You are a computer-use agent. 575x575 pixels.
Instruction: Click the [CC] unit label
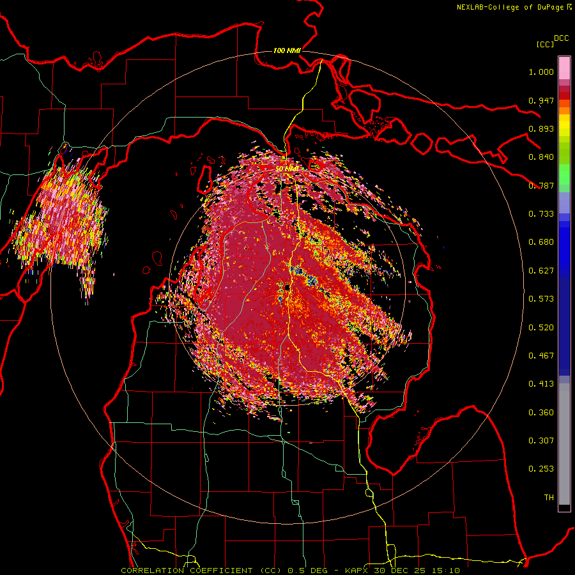(545, 44)
